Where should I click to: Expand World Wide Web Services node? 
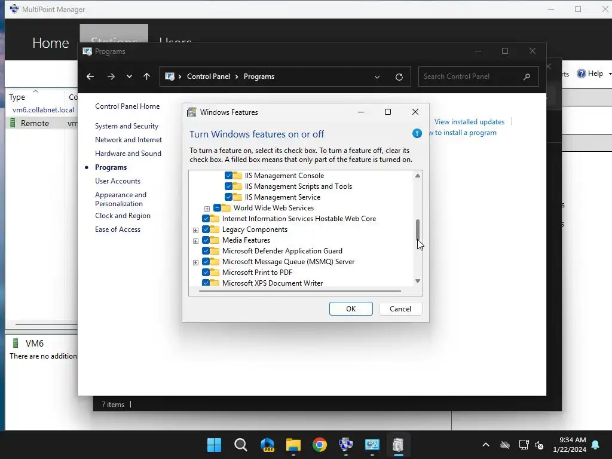tap(207, 209)
